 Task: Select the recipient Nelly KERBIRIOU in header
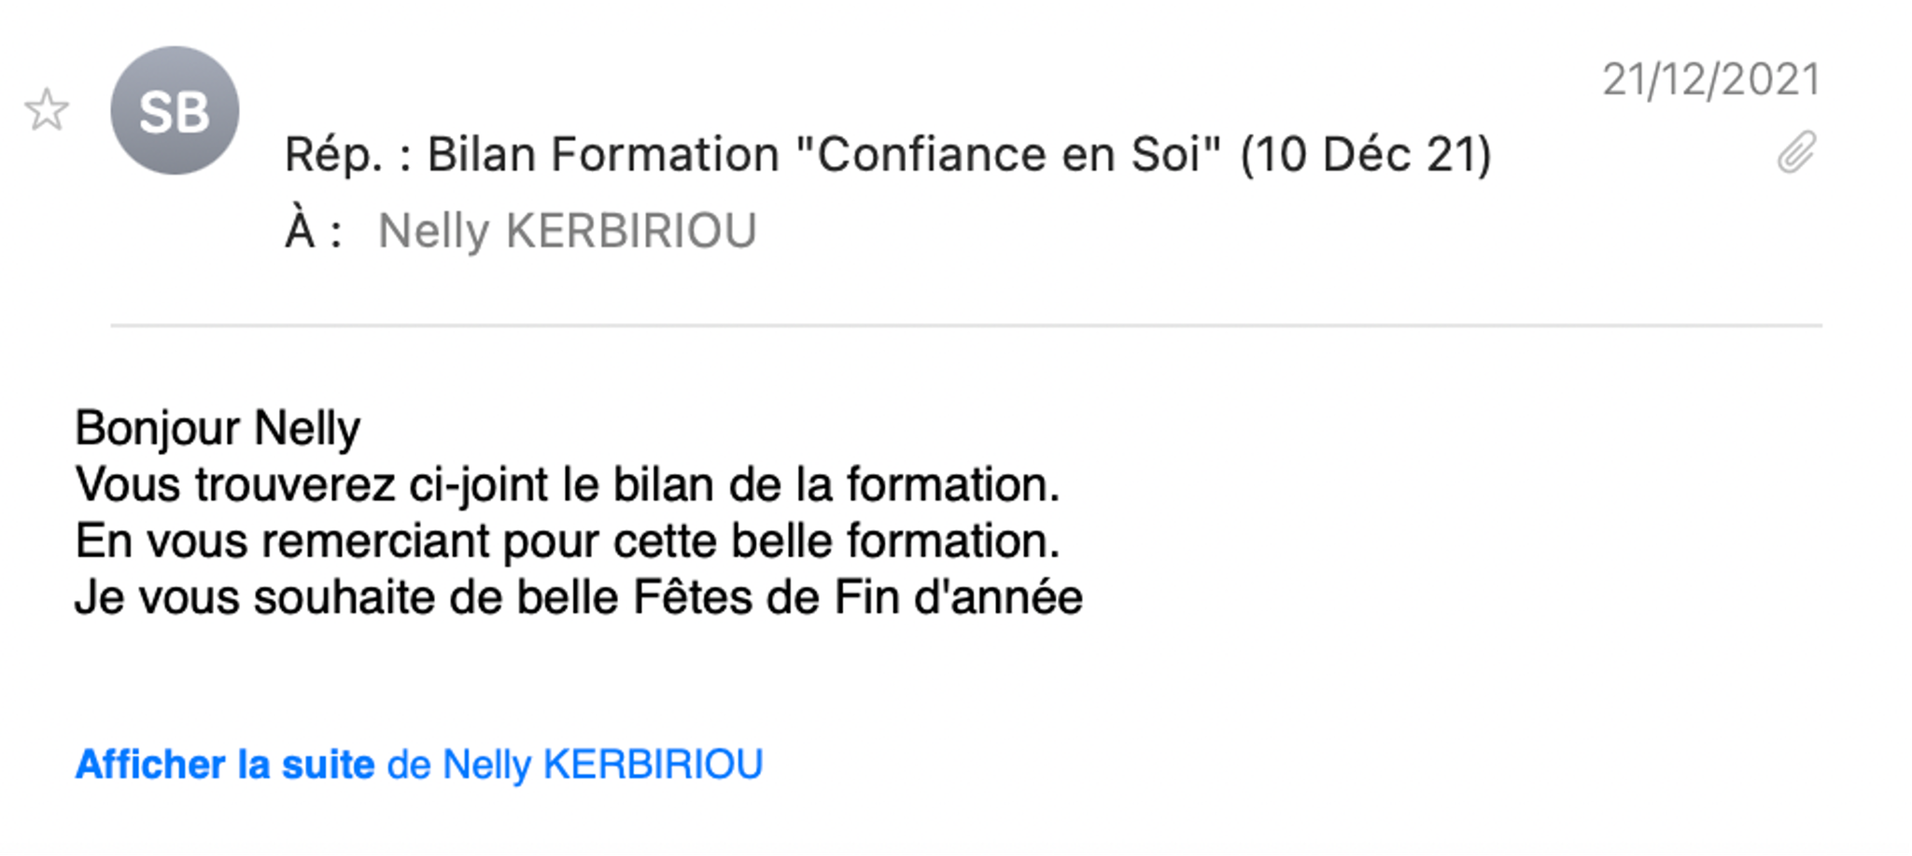(x=567, y=231)
